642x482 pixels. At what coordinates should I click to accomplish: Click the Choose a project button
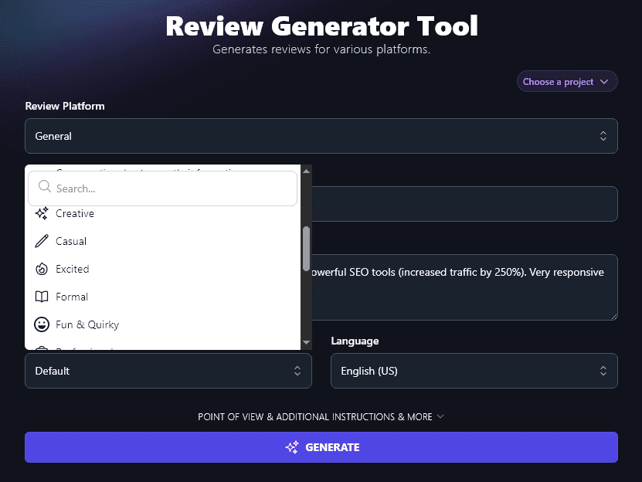pos(566,81)
